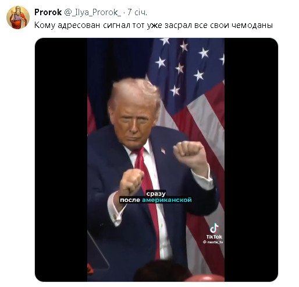299x287 pixels.
Task: Open the @_Ilya_Prorok_ handle link
Action: pyautogui.click(x=92, y=12)
